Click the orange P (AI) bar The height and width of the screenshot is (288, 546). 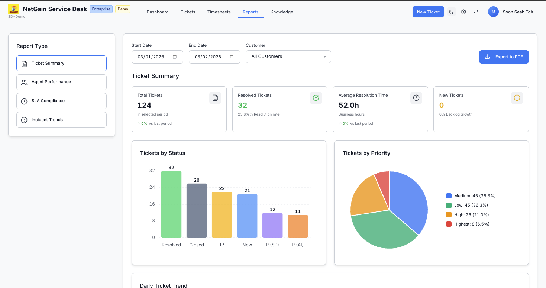[298, 226]
